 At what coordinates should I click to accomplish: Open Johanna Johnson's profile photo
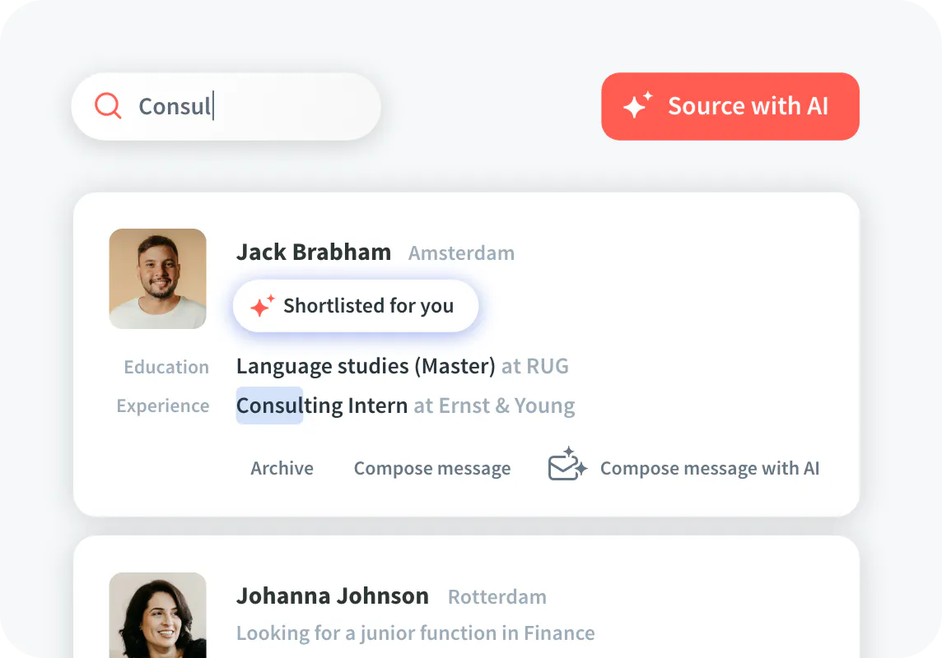click(x=157, y=615)
